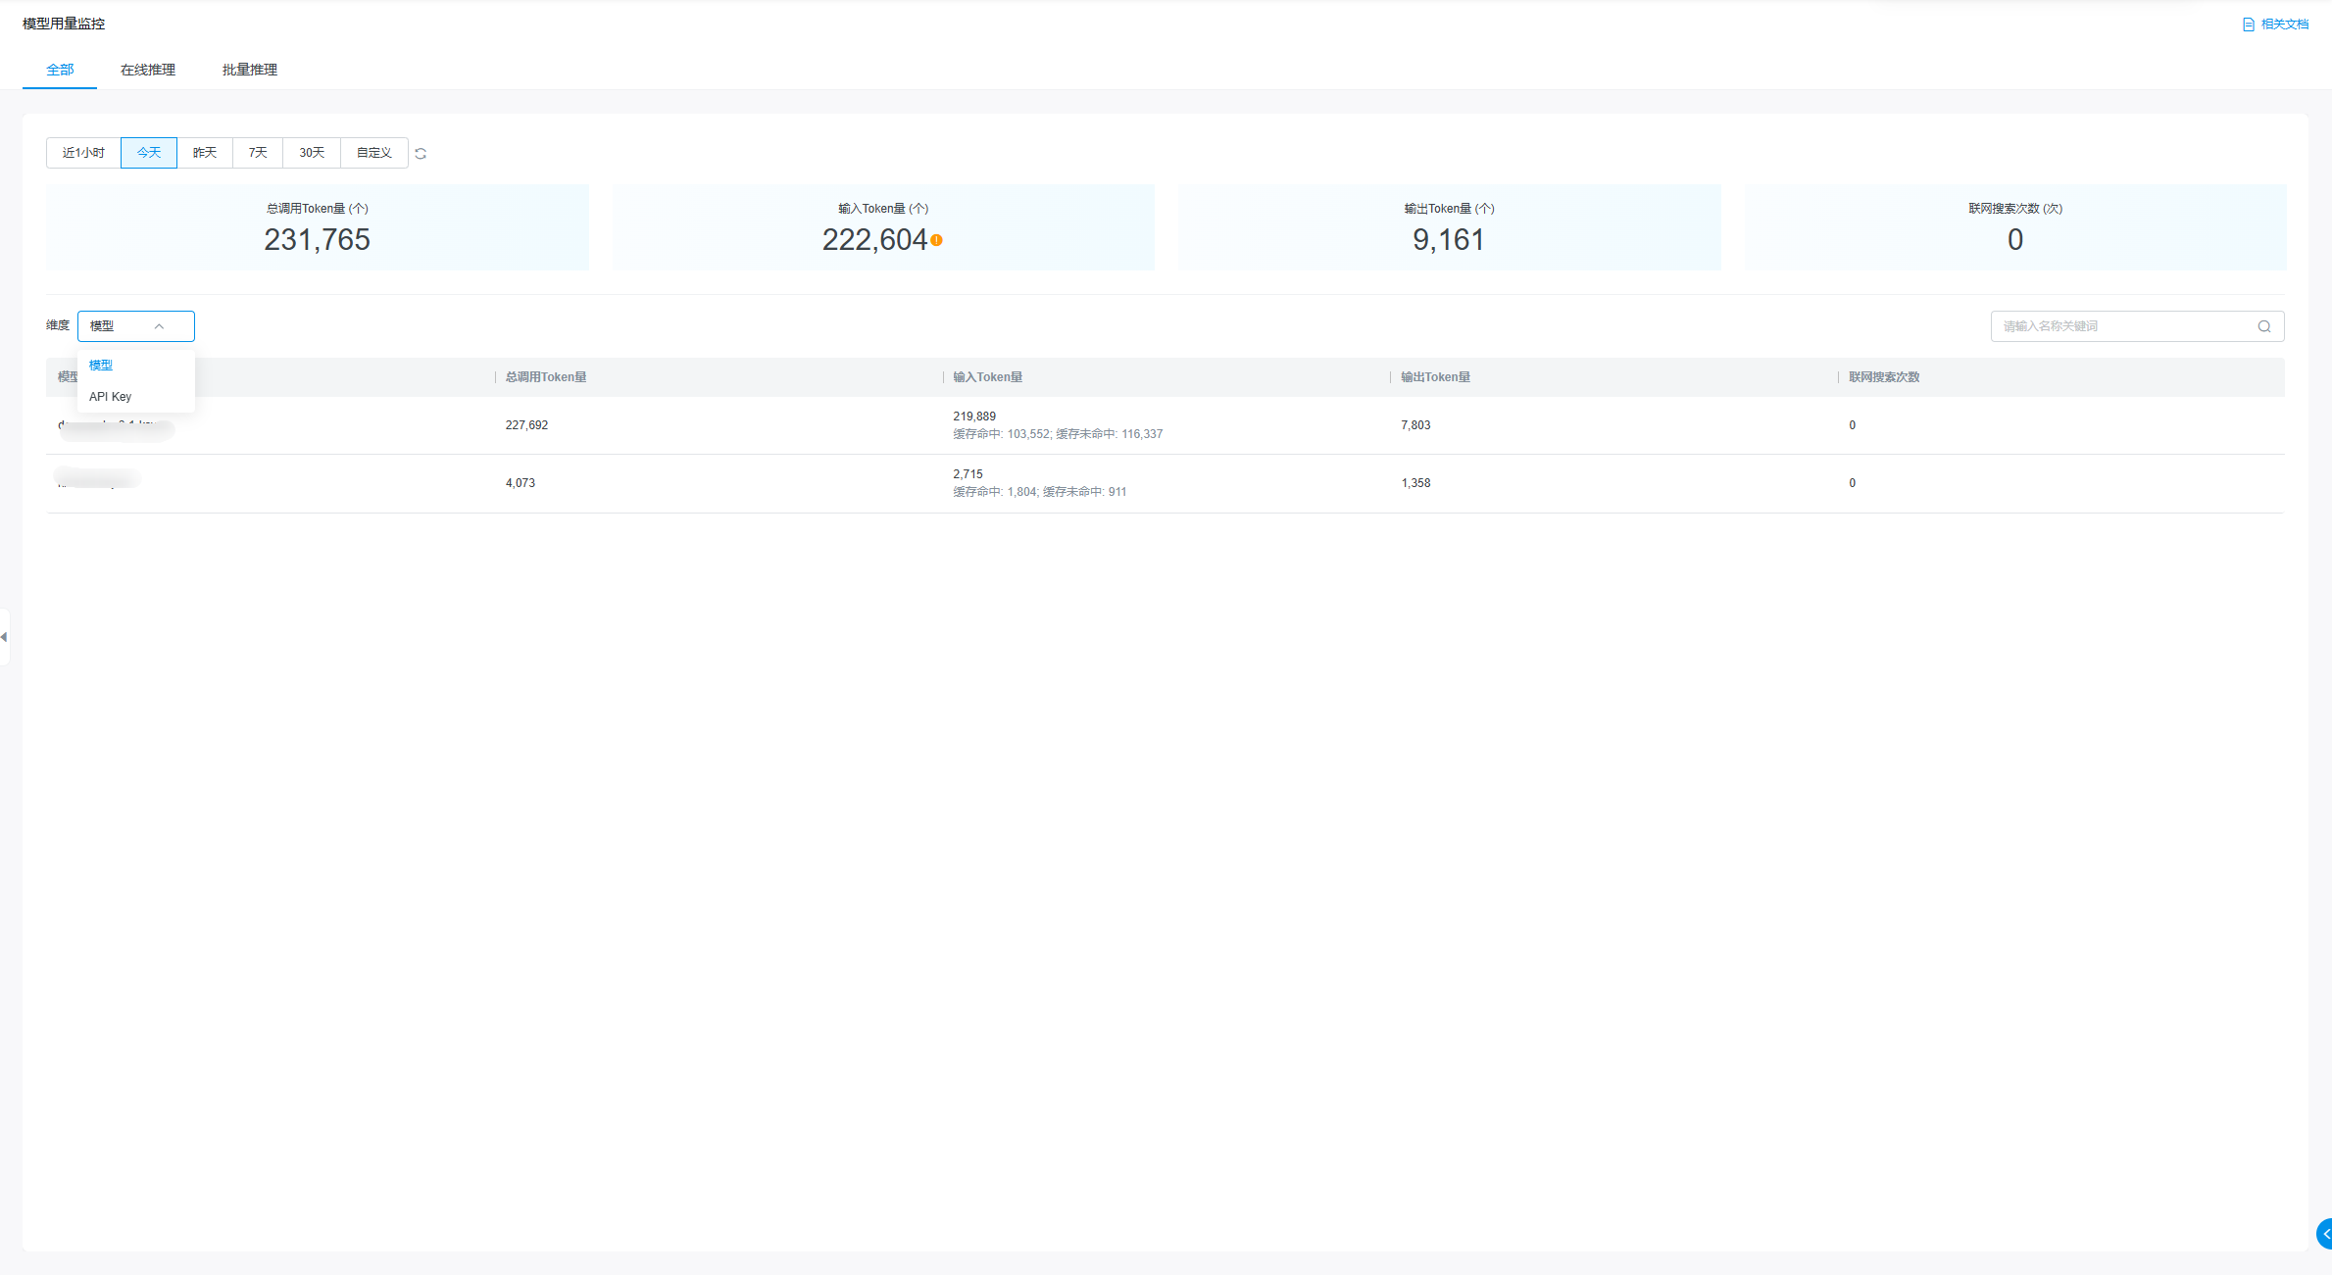
Task: Click the search magnifier icon
Action: (2264, 326)
